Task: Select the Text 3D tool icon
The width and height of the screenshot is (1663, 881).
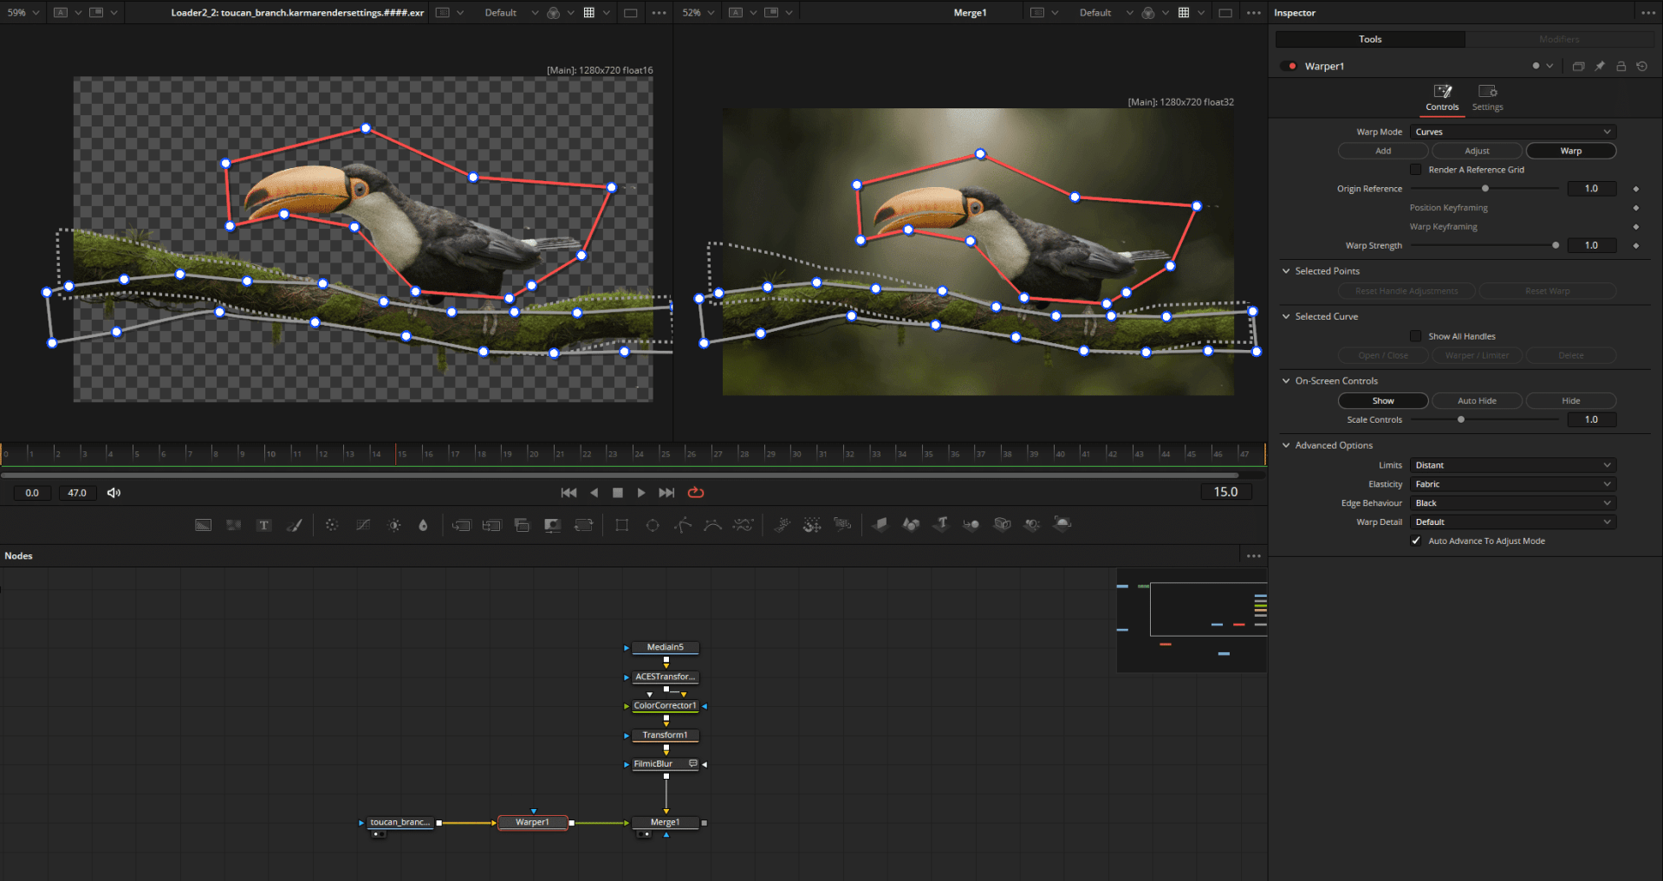Action: coord(941,524)
